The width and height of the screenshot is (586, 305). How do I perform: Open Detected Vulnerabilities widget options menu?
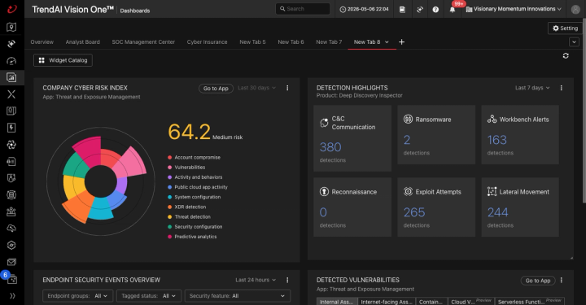tap(561, 280)
